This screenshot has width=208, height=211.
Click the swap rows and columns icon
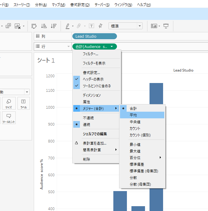coord(34,26)
